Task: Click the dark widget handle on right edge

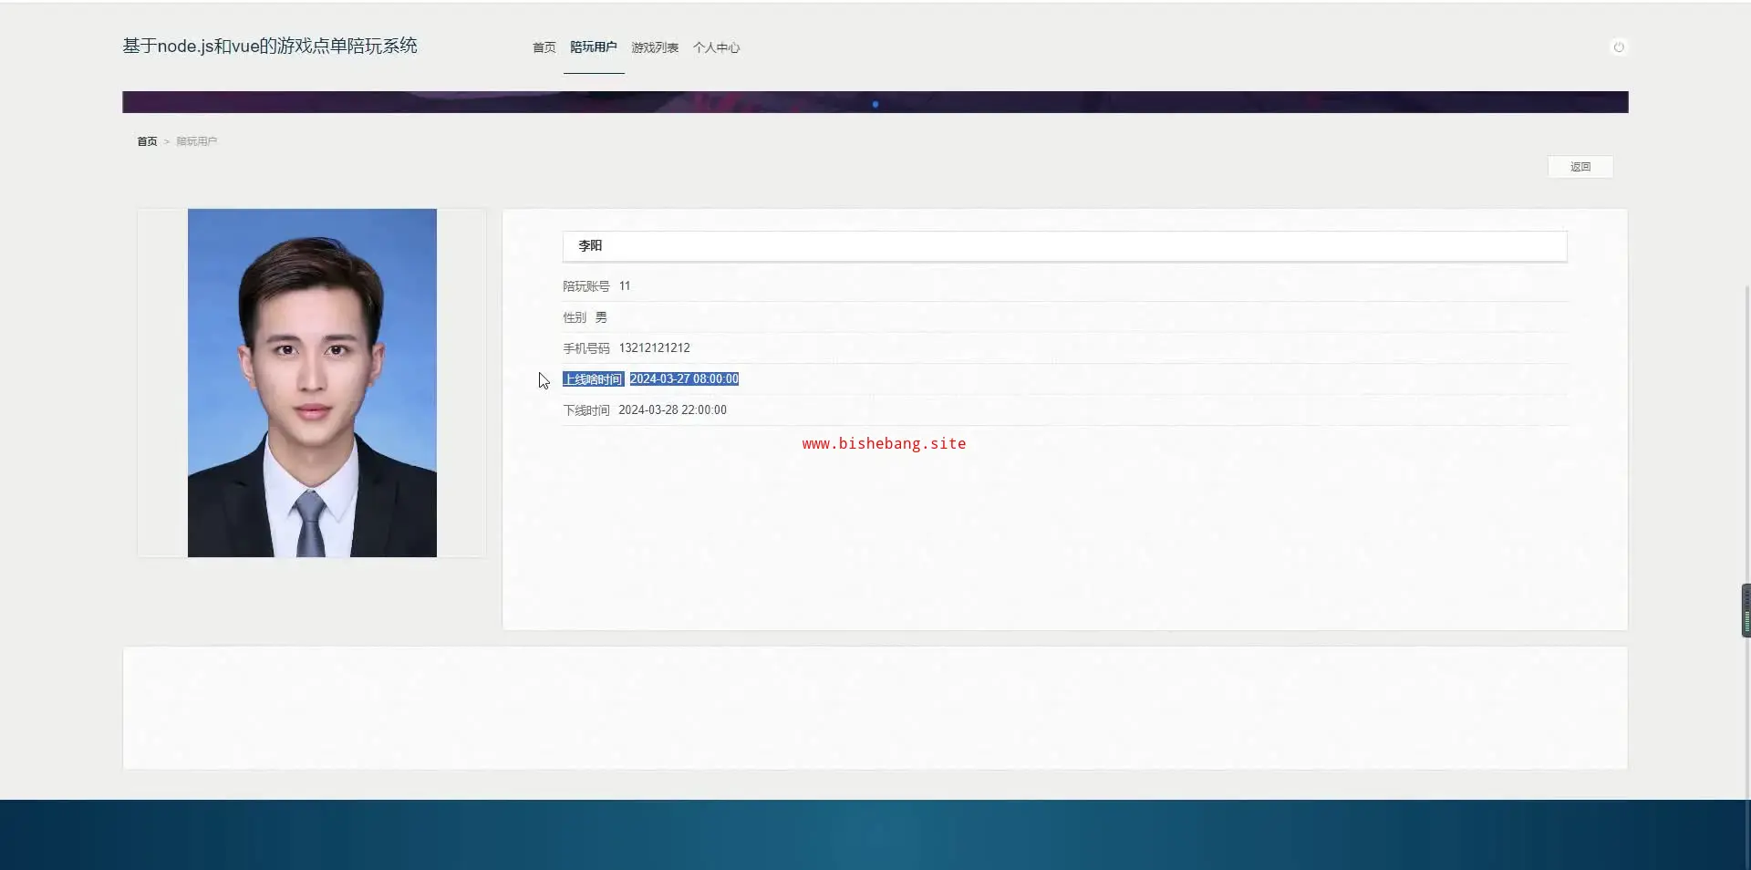Action: click(x=1746, y=610)
